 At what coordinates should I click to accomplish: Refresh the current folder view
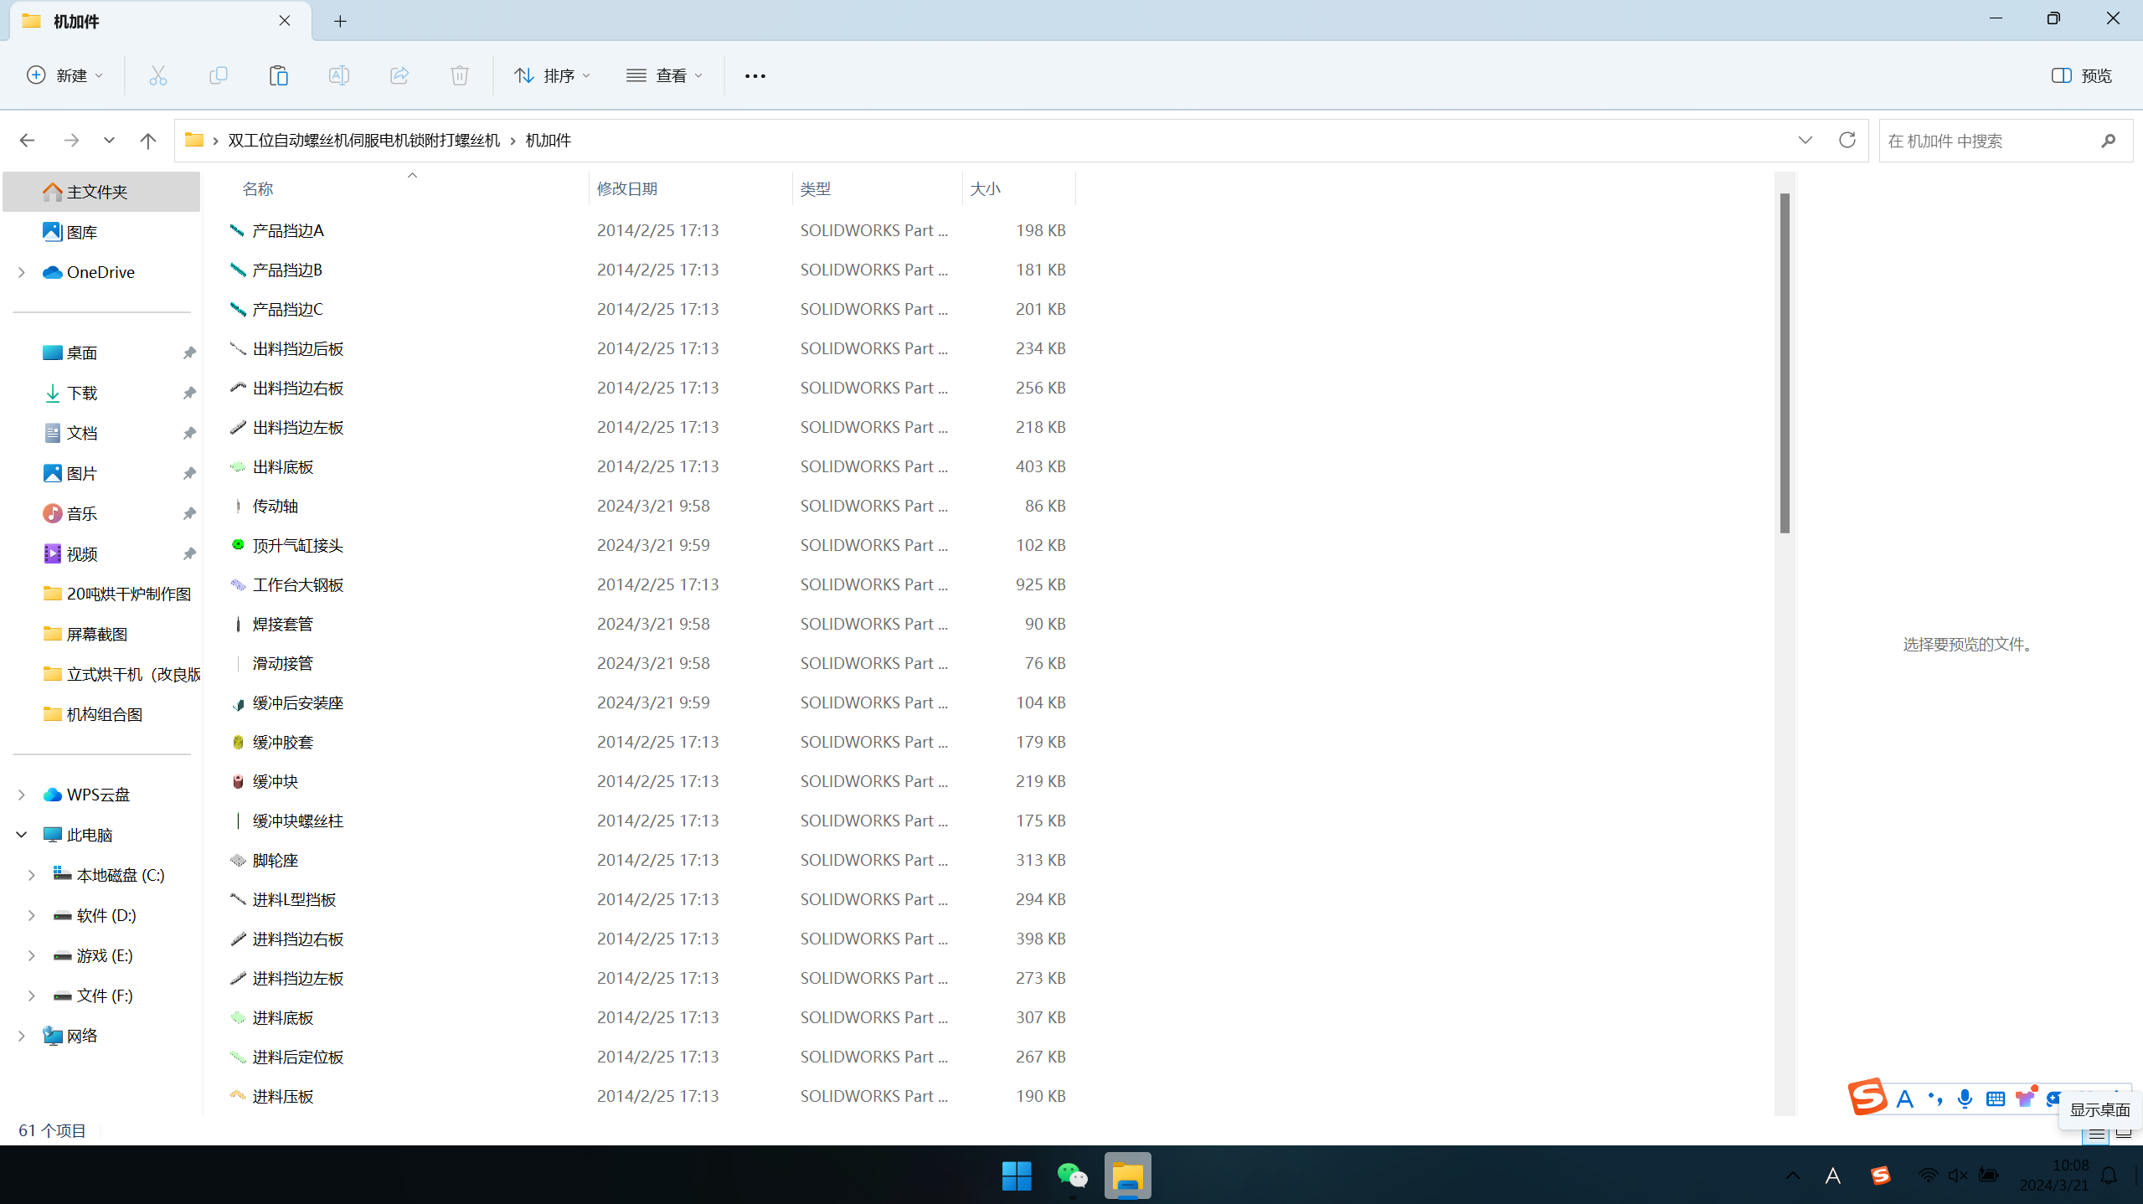pyautogui.click(x=1847, y=140)
